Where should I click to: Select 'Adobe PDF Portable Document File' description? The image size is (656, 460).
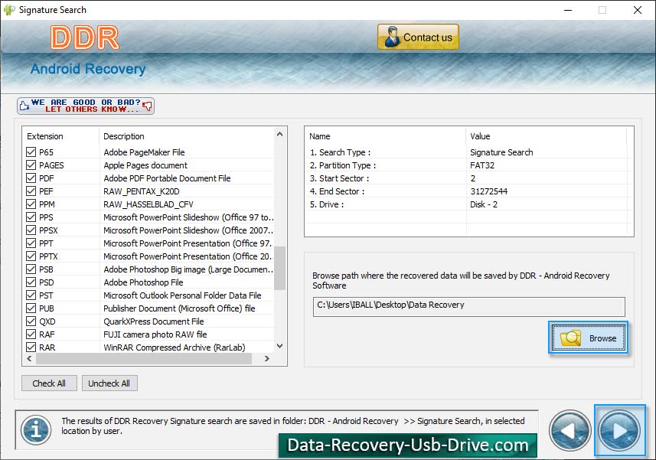click(x=167, y=178)
